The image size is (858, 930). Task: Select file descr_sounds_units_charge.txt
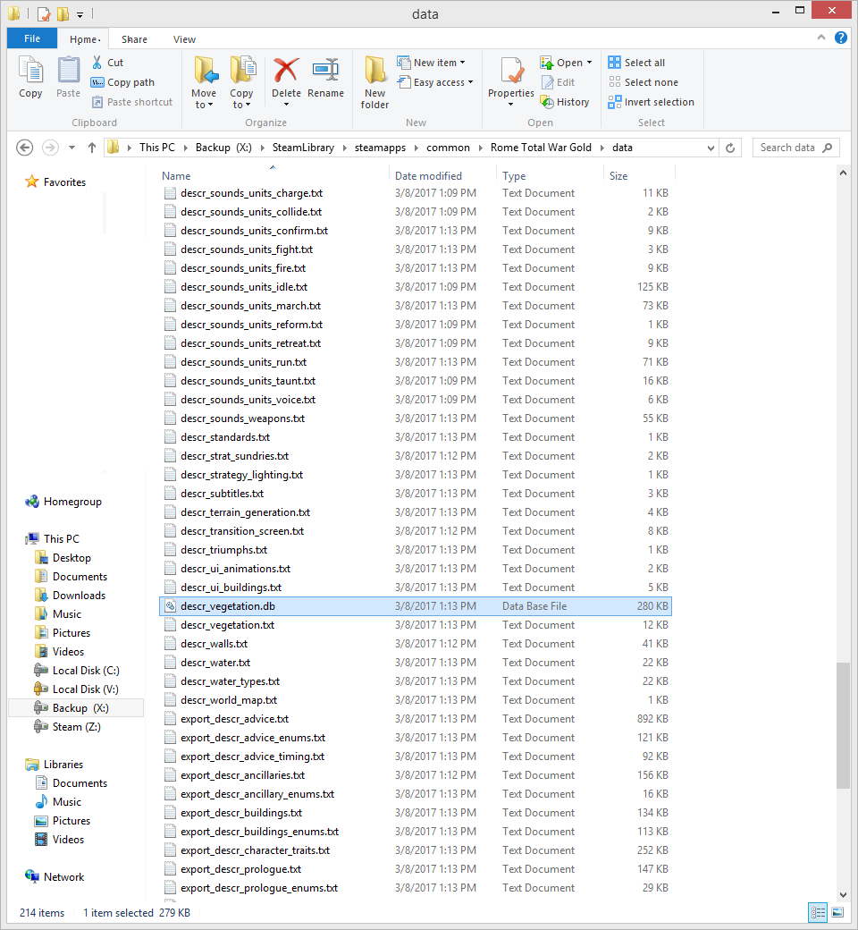[x=415, y=193]
